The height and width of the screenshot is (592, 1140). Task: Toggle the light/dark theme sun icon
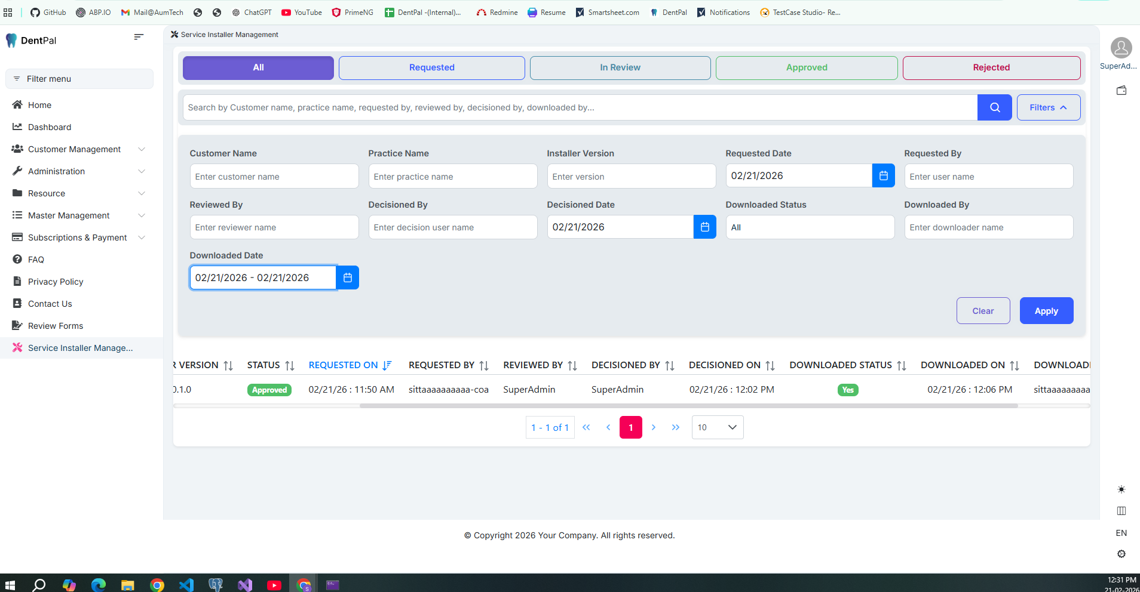(x=1121, y=489)
